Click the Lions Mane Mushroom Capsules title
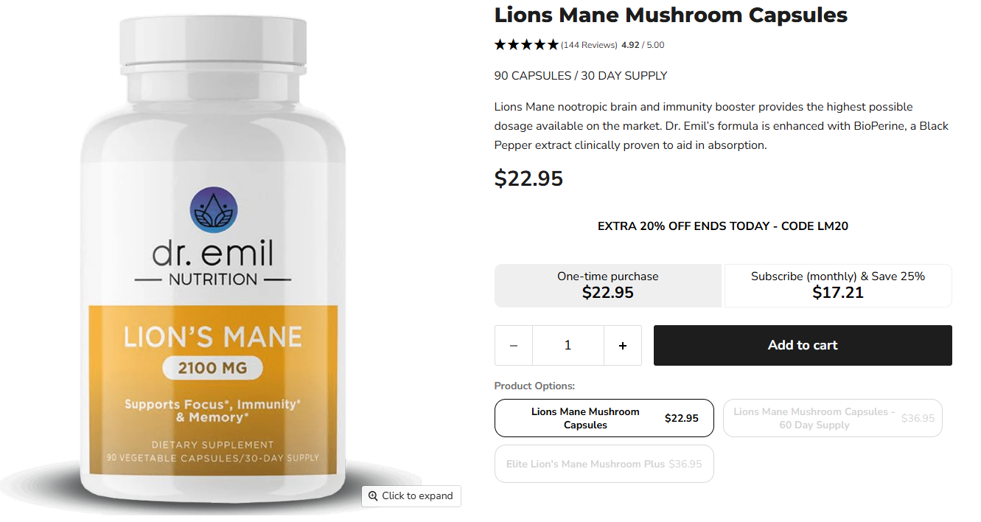This screenshot has width=981, height=522. (x=671, y=15)
